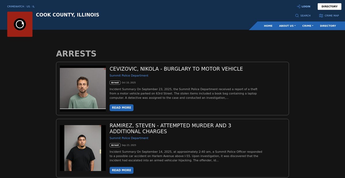Screen dimensions: 345x178
Task: Click the Ramirez incident summary text
Action: click(x=186, y=156)
